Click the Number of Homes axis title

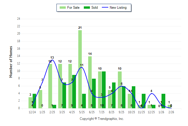[11, 62]
